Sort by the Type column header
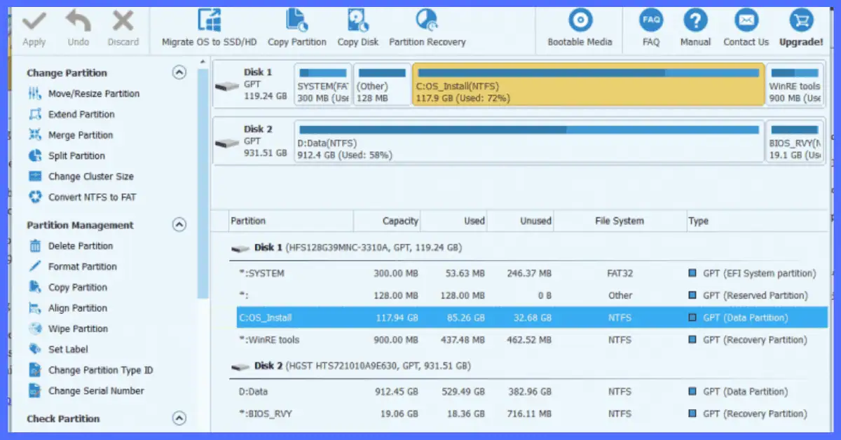 758,221
